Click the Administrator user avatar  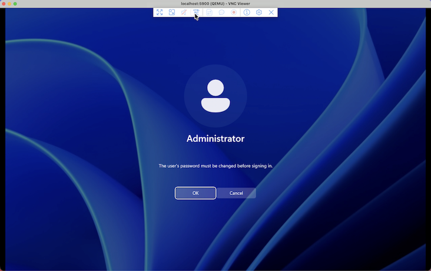click(216, 96)
